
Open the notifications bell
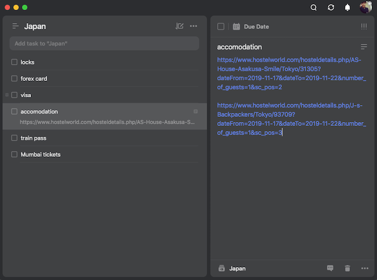348,7
